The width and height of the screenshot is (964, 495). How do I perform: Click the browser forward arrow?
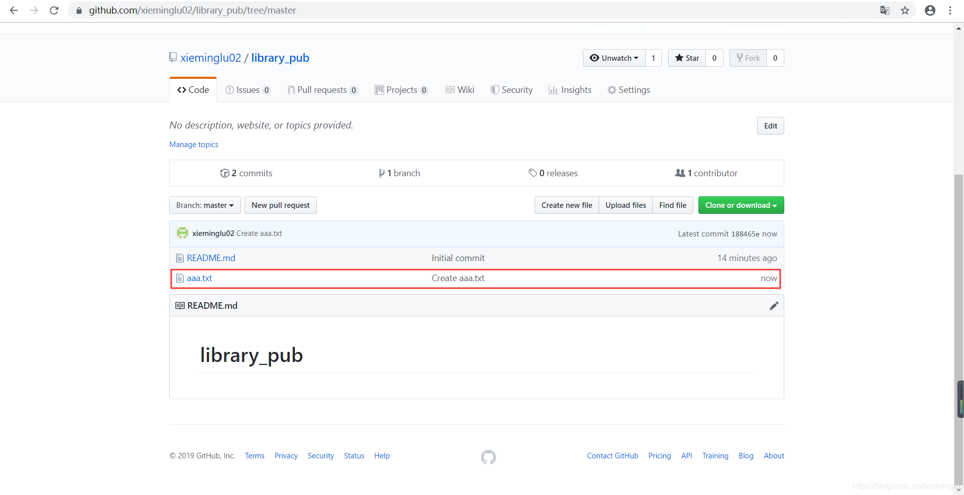(34, 10)
